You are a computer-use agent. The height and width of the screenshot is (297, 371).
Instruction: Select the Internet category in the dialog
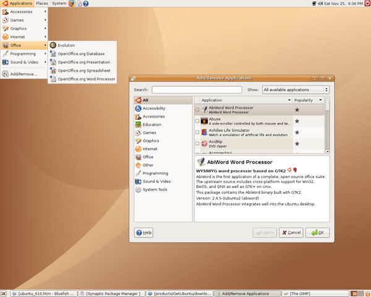[163, 149]
